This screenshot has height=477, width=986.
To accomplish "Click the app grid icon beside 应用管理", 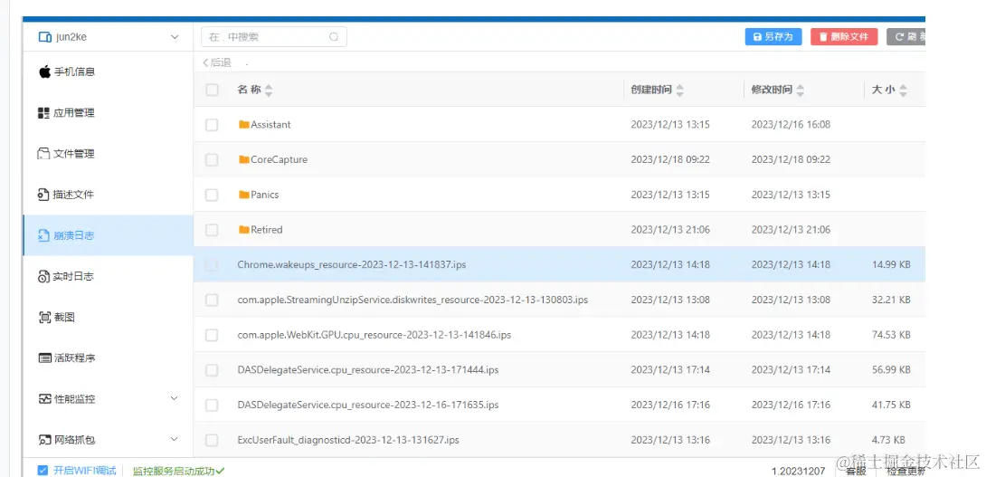I will point(44,112).
